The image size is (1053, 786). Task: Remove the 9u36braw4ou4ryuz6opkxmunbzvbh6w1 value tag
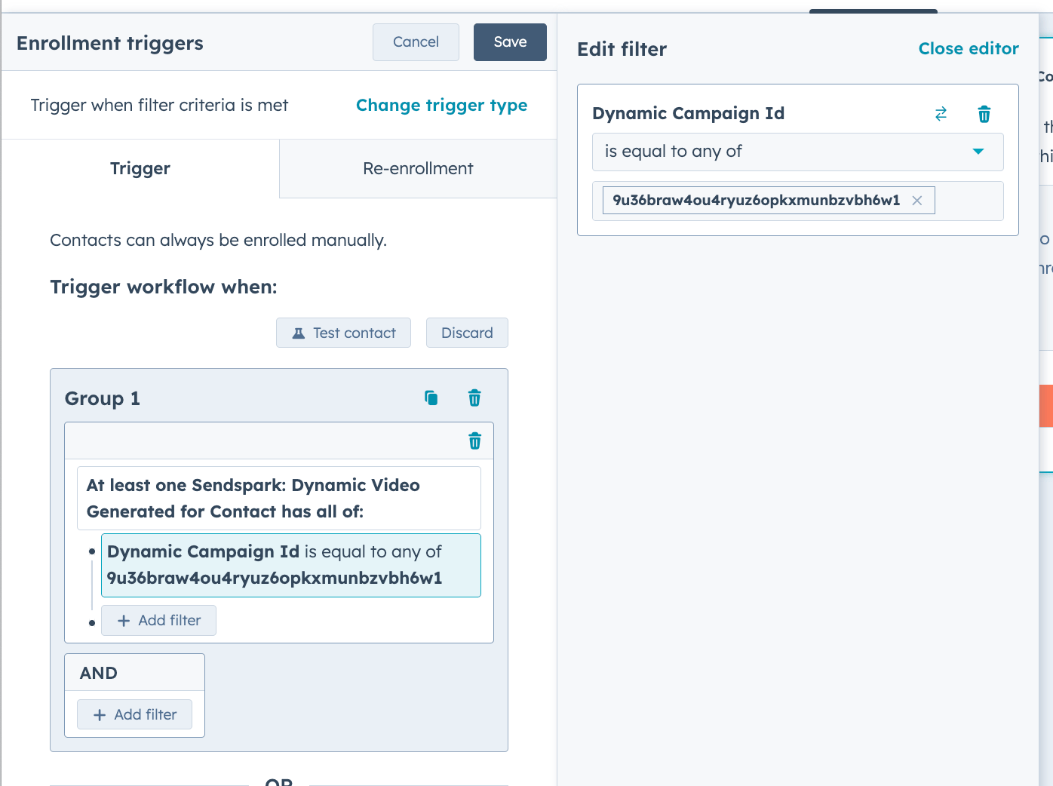[917, 201]
